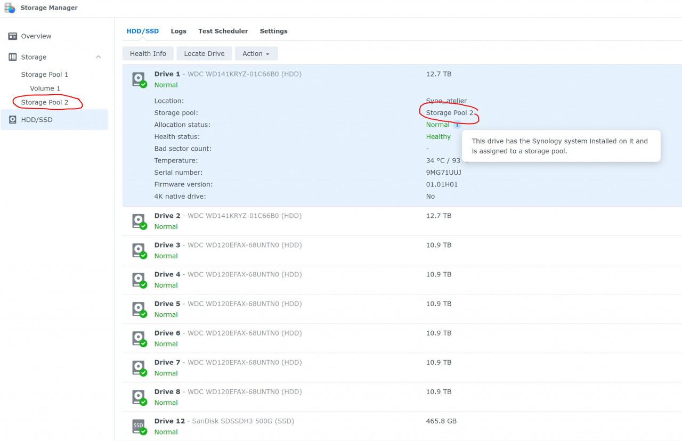Open the Test Scheduler tab
Viewport: 682px width, 441px height.
tap(223, 31)
